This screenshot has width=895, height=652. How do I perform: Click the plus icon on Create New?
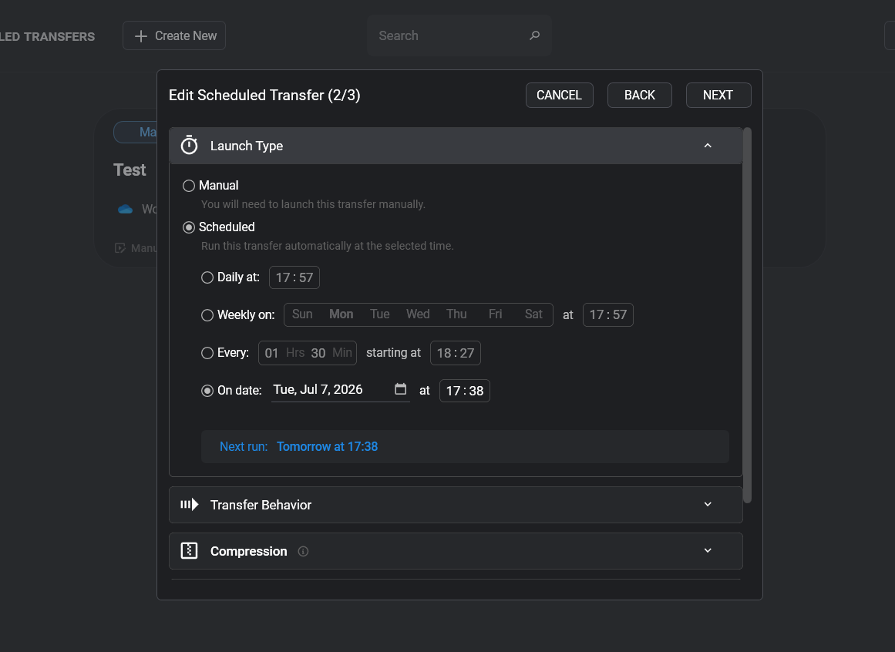tap(140, 36)
